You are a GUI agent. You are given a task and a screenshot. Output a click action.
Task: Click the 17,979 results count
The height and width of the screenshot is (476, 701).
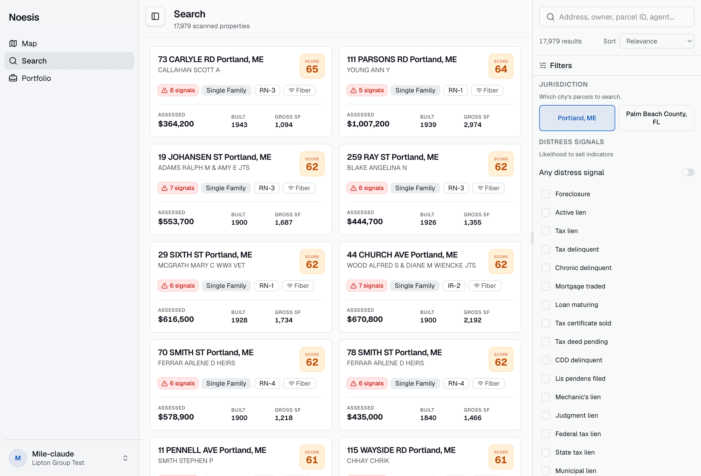click(560, 41)
